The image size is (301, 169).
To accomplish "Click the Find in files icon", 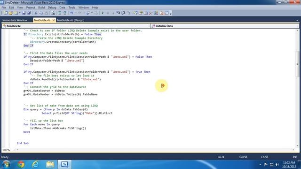I will 53,13.
